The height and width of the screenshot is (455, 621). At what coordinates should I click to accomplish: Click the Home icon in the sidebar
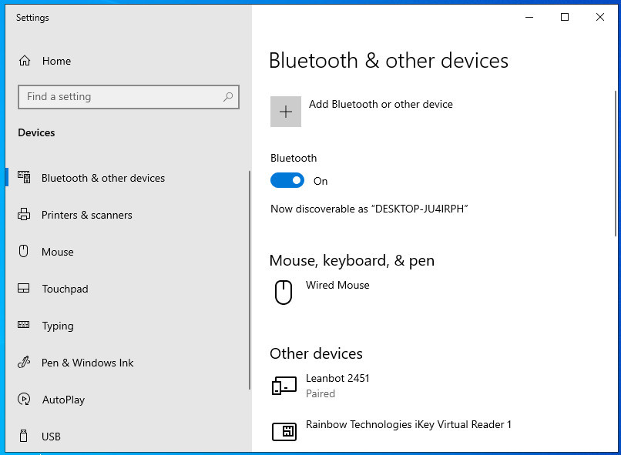point(25,61)
